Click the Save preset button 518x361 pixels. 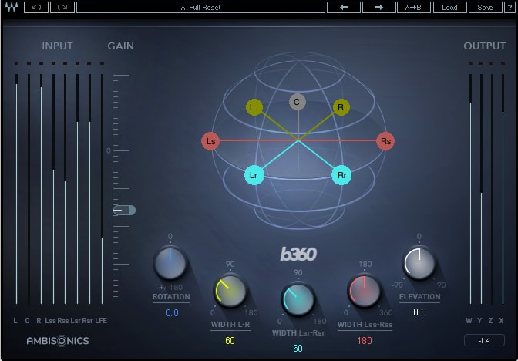tap(485, 8)
